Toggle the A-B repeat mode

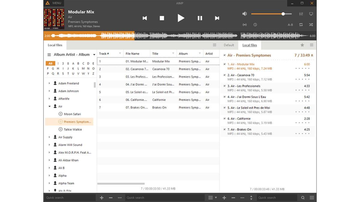290,25
